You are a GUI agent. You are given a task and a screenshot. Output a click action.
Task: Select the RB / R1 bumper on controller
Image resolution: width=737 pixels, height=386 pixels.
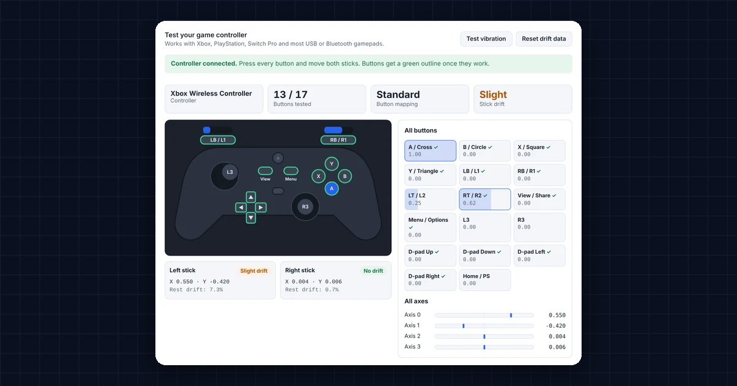338,140
